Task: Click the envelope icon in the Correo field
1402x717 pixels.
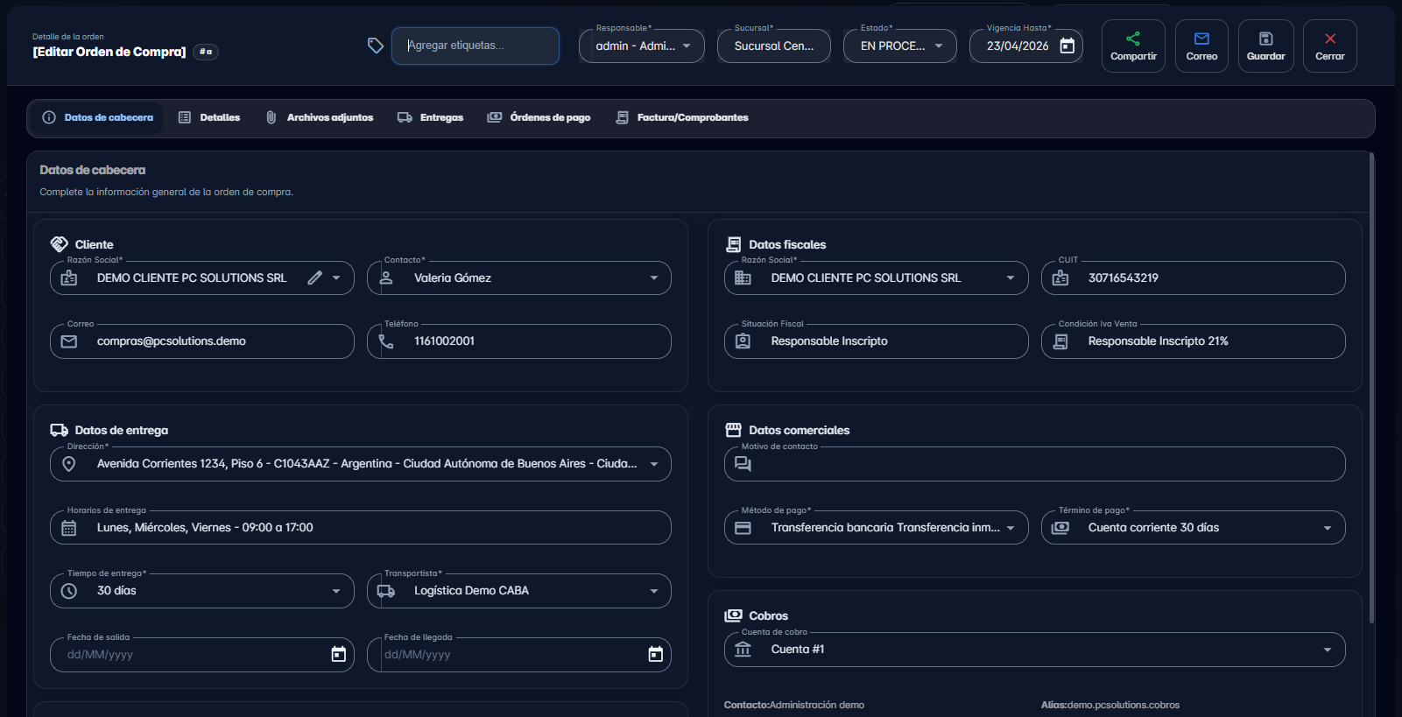Action: coord(69,341)
